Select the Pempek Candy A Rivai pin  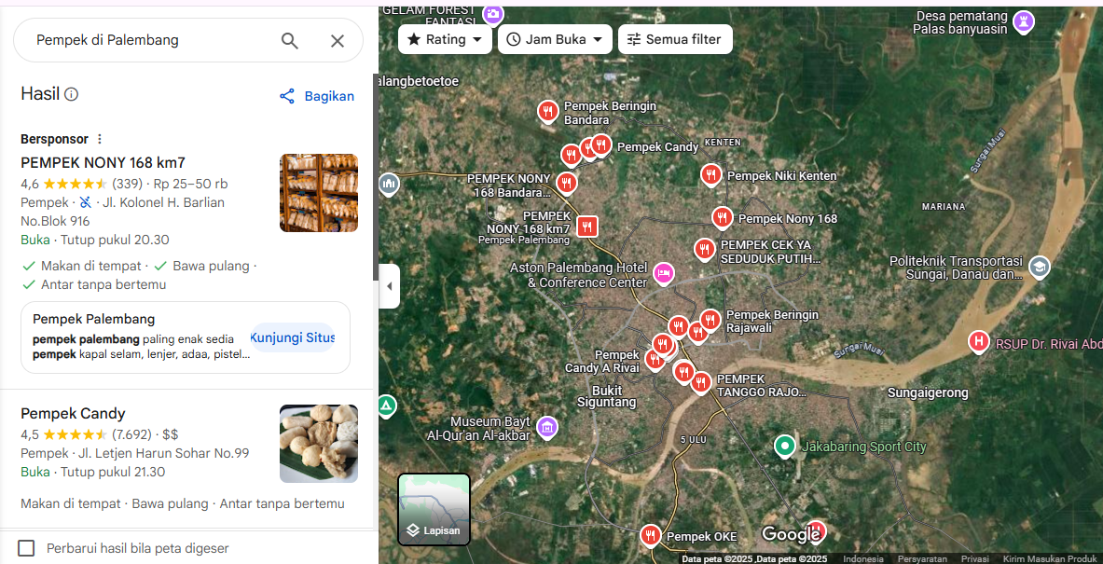click(655, 359)
